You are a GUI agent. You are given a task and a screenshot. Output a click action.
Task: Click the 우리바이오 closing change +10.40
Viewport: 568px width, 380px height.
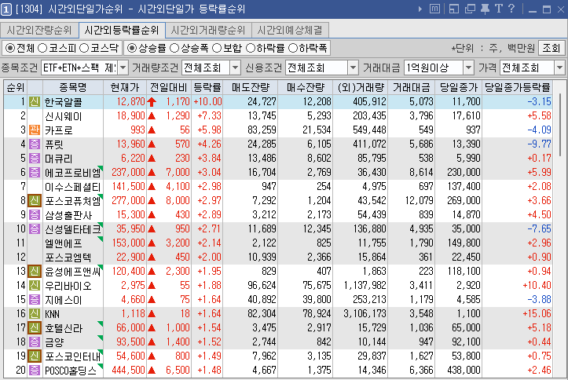[537, 285]
